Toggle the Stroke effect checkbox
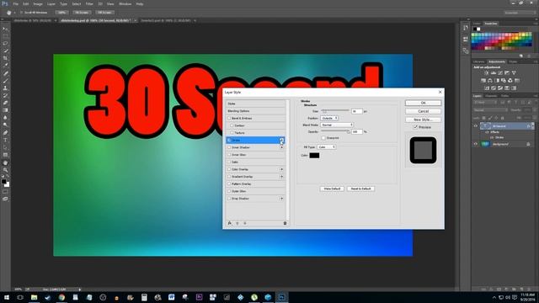 [229, 141]
